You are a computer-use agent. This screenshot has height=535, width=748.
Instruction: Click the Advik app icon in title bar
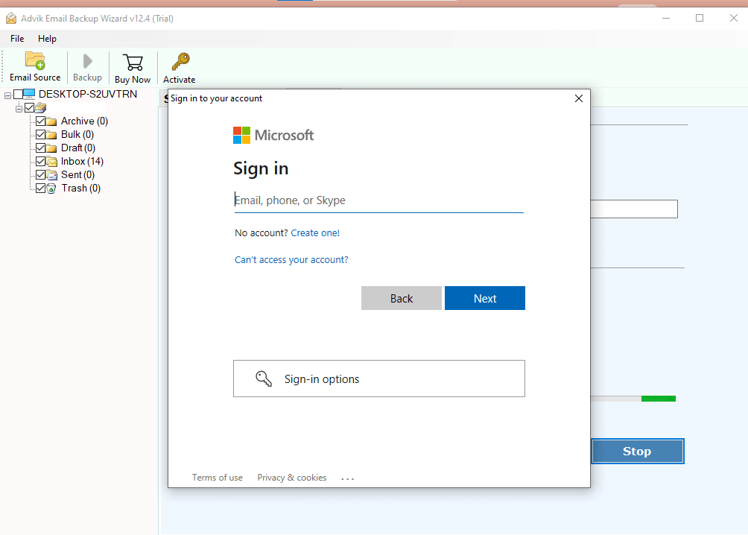(x=11, y=19)
